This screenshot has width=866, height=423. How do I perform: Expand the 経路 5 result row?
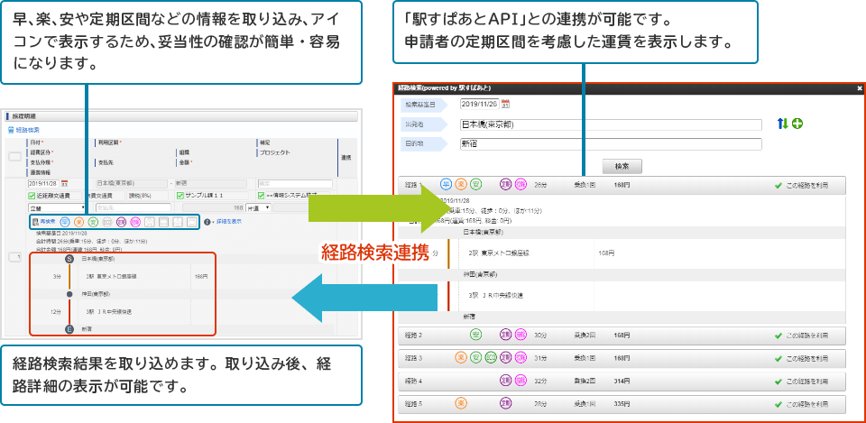pos(622,404)
